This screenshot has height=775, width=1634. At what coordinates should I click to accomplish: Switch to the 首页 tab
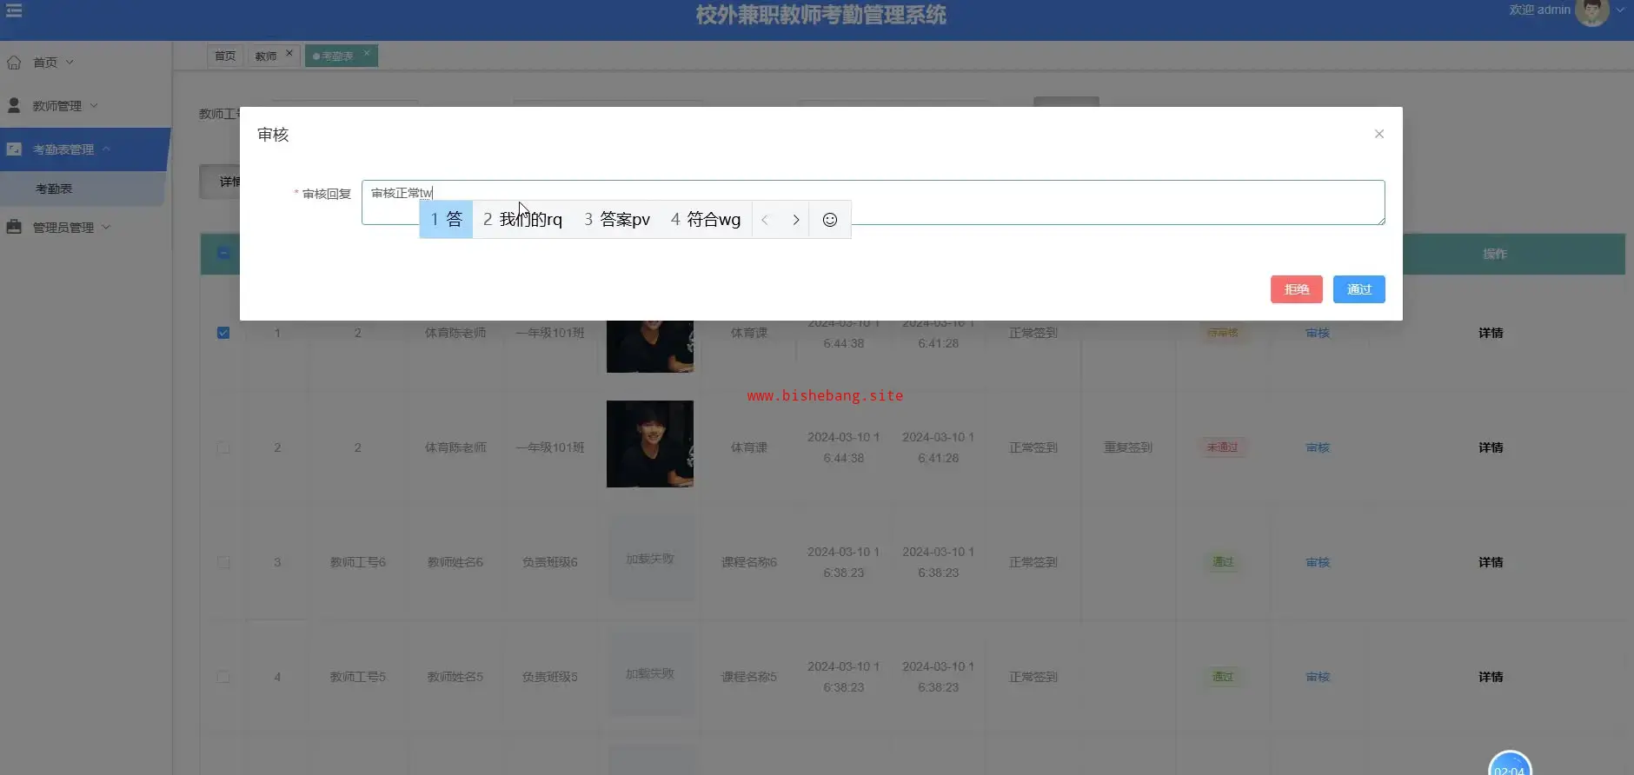coord(225,56)
